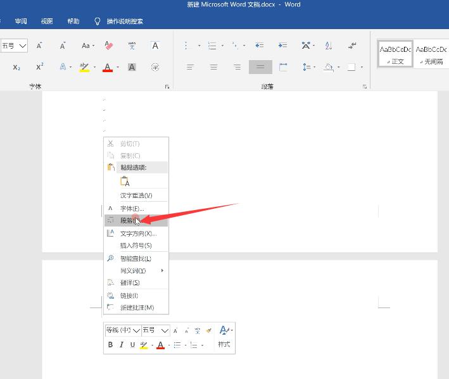Apply yellow text highlight in ribbon

pos(84,67)
